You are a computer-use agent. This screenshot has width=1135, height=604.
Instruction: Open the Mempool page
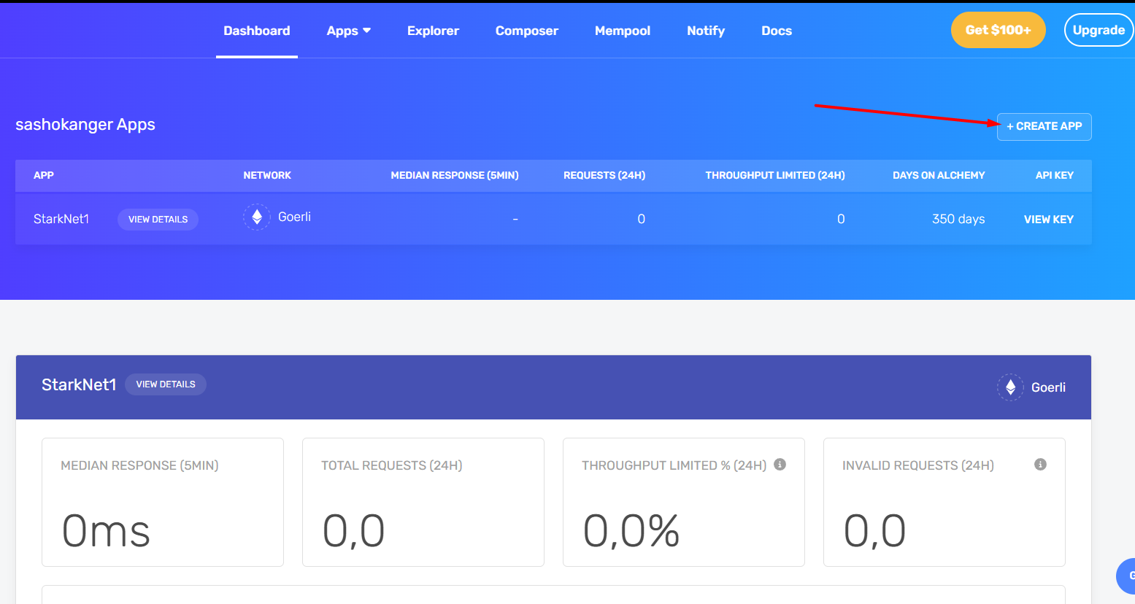(x=623, y=31)
